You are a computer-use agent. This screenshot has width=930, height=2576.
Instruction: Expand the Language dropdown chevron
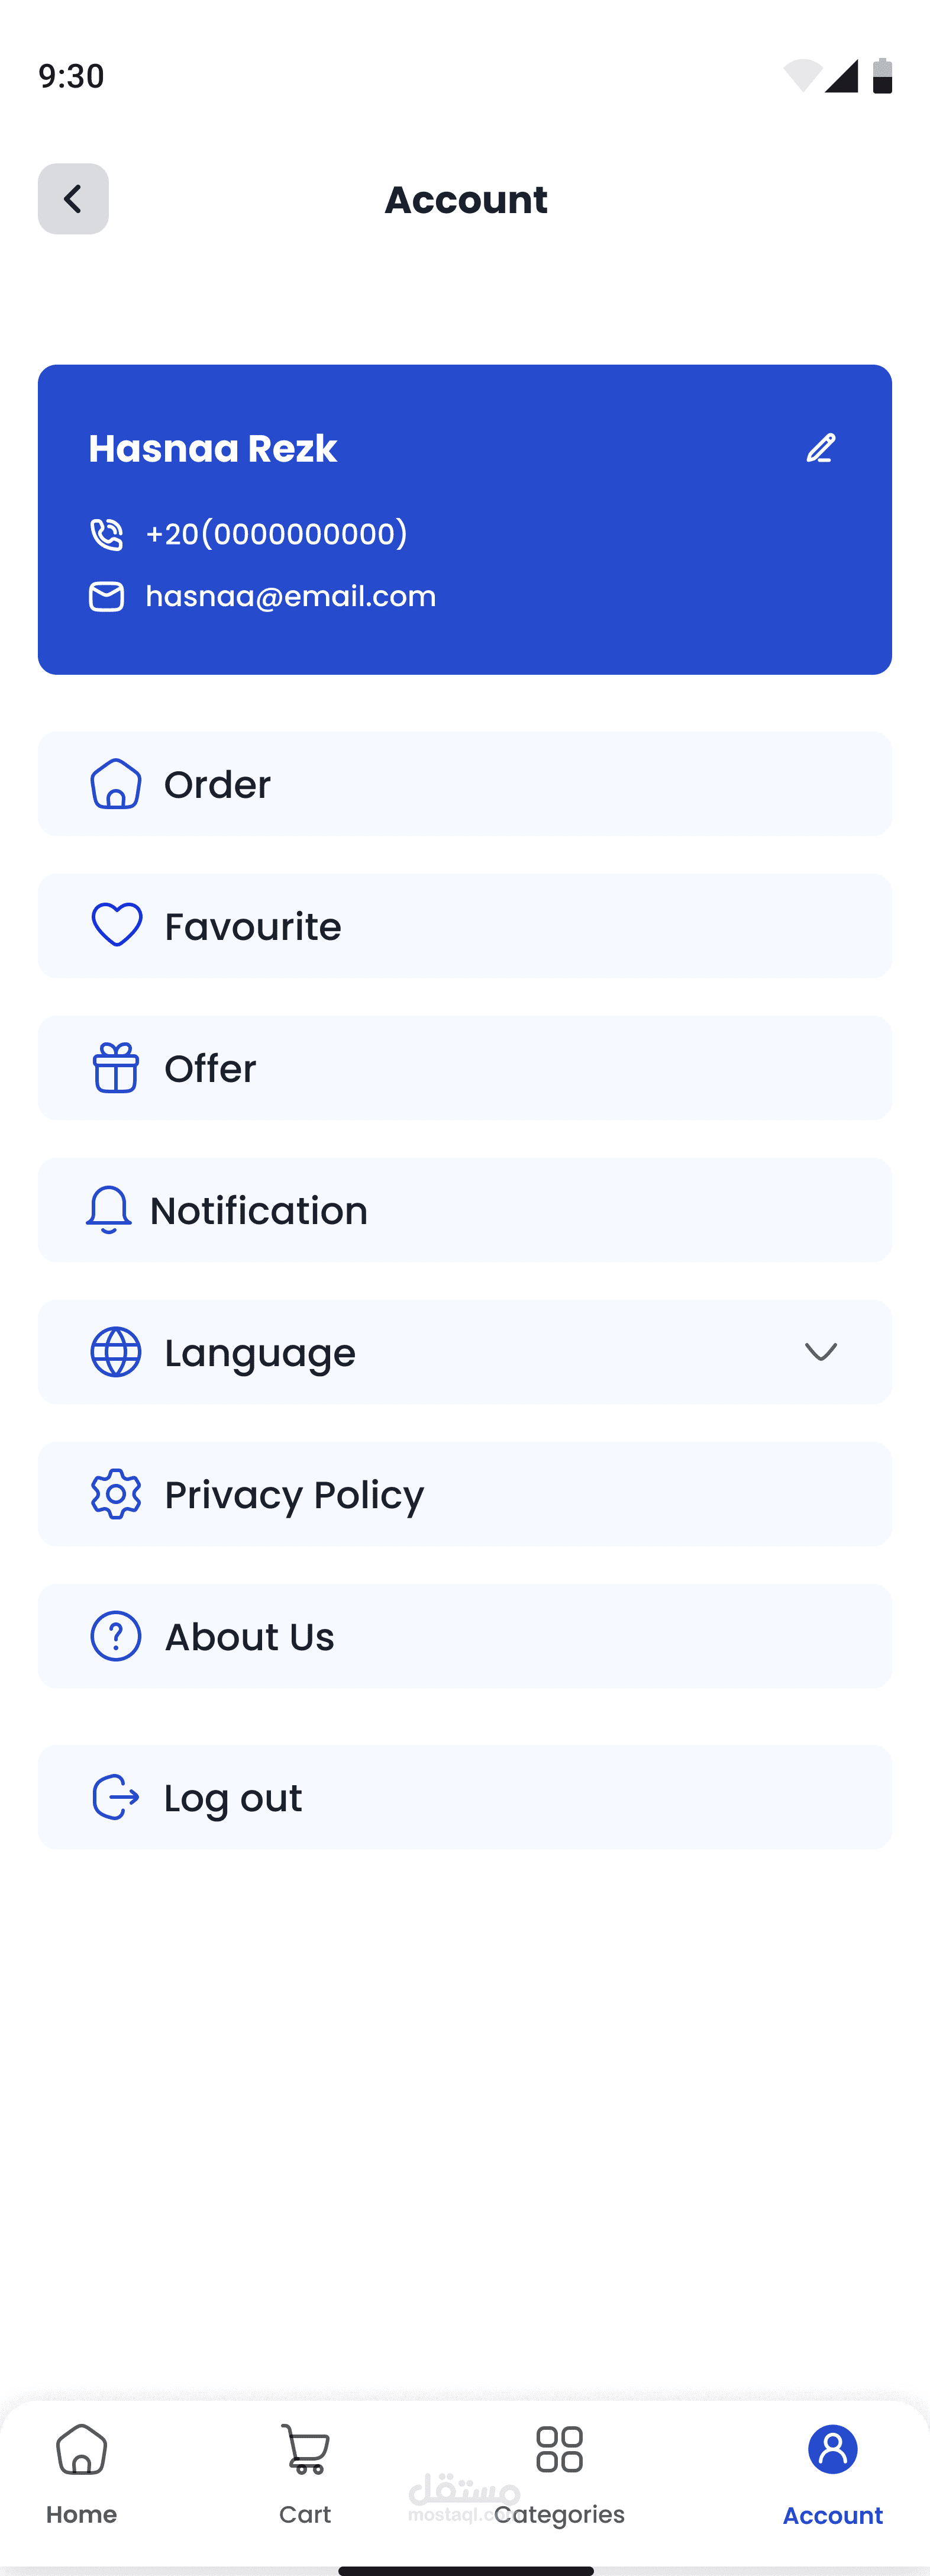click(820, 1352)
